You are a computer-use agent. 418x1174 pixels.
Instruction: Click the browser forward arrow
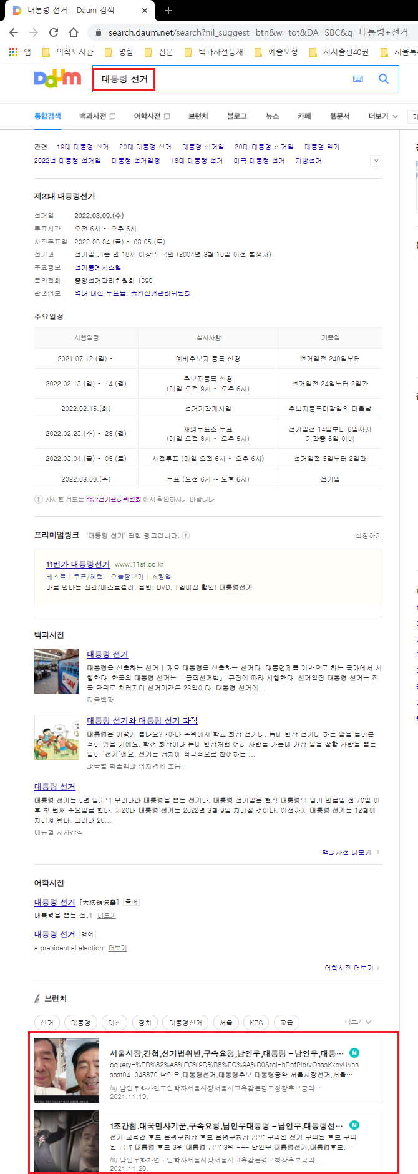[x=34, y=32]
